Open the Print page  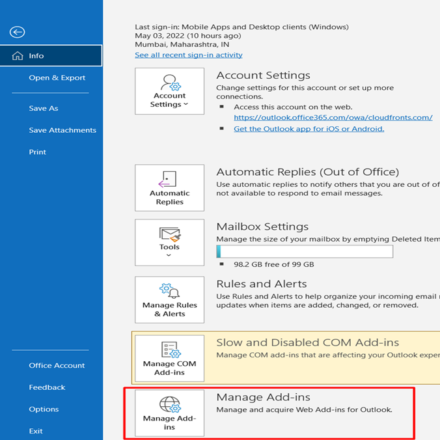click(37, 152)
